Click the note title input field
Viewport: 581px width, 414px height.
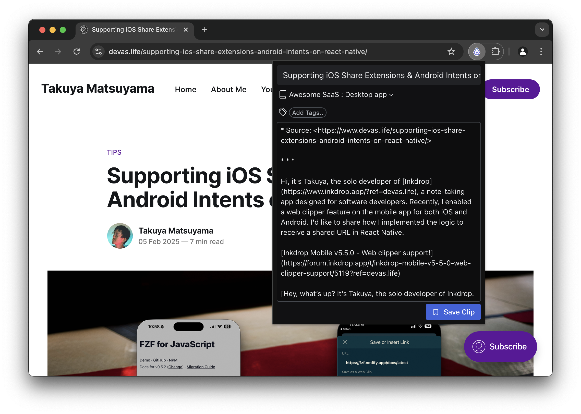click(x=379, y=75)
